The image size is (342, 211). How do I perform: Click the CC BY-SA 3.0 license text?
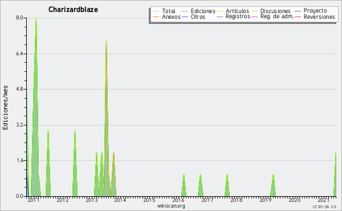point(324,207)
